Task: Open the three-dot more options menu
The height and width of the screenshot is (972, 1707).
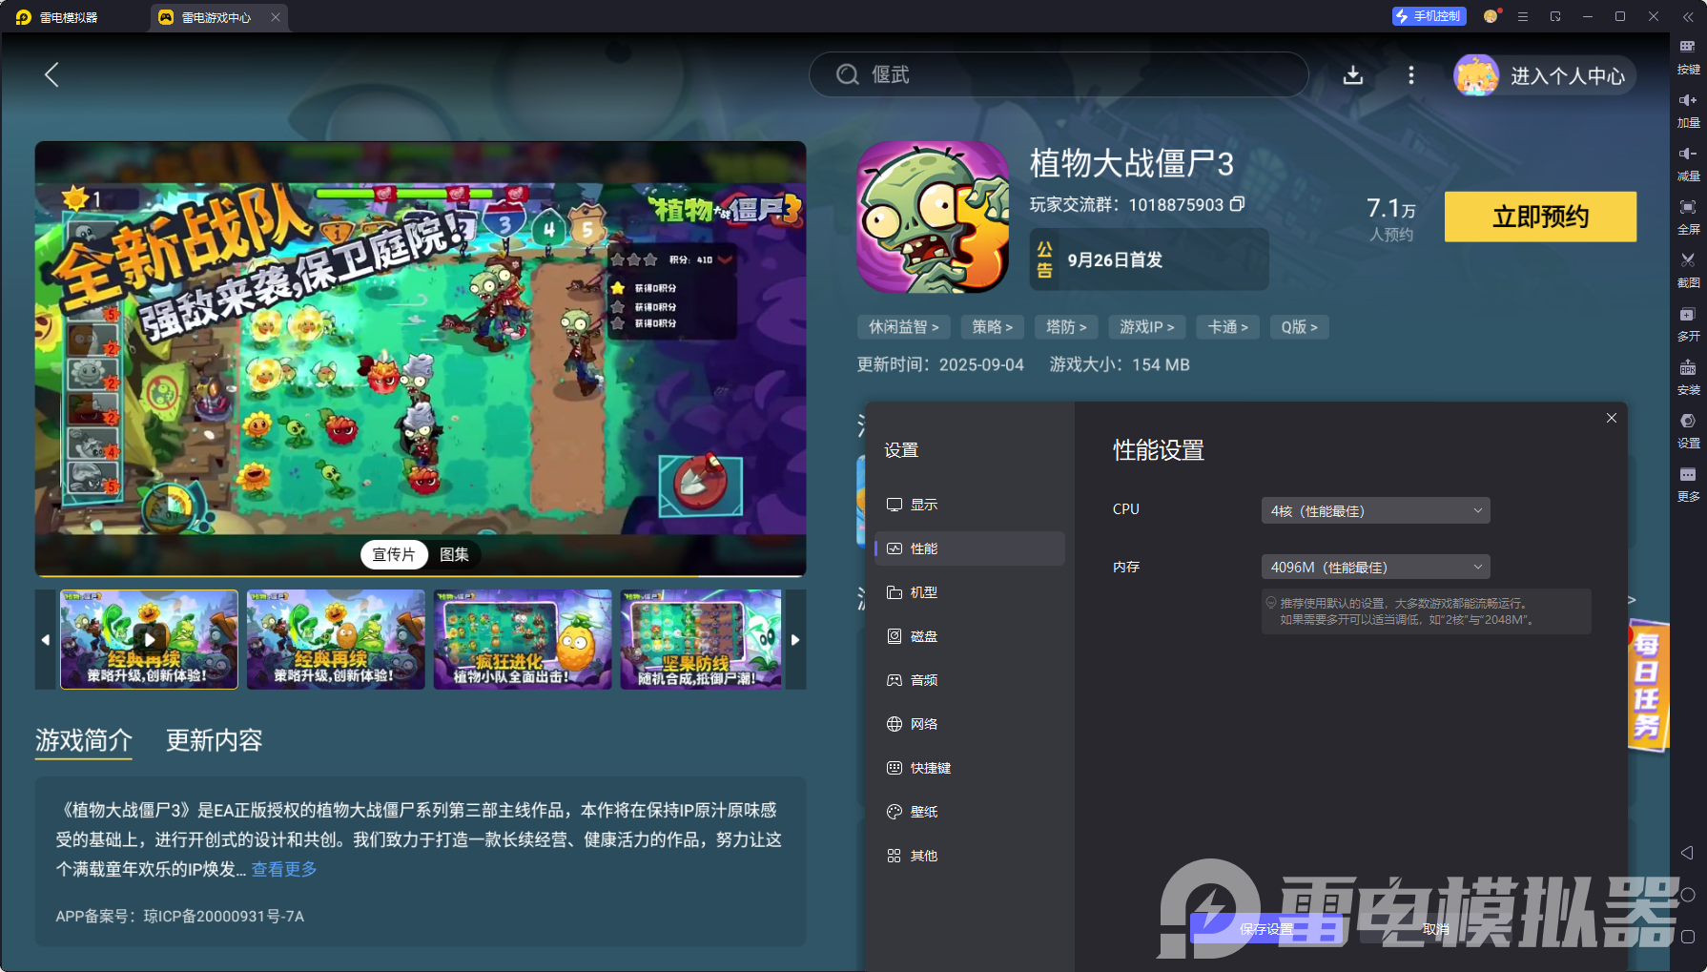Action: (x=1411, y=75)
